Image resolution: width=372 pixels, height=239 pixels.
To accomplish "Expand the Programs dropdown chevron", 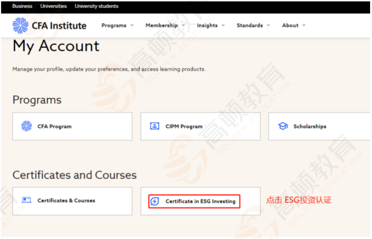I will pos(132,25).
